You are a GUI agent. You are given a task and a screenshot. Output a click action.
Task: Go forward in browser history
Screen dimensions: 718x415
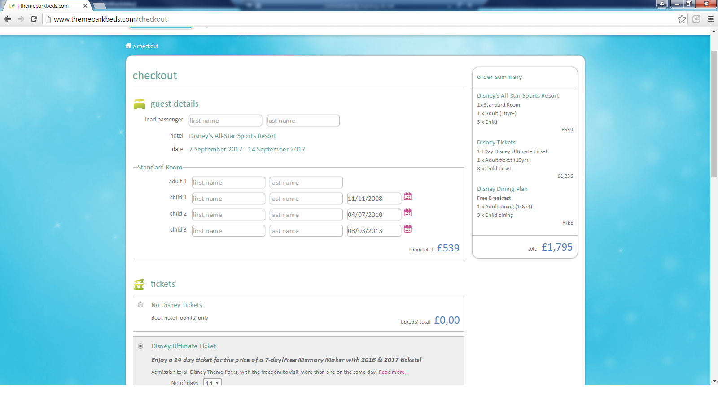point(21,19)
